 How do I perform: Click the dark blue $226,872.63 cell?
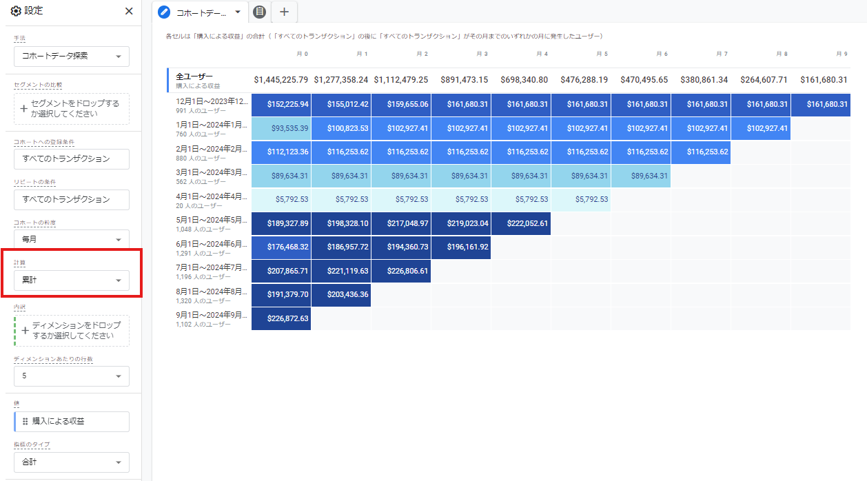coord(281,319)
